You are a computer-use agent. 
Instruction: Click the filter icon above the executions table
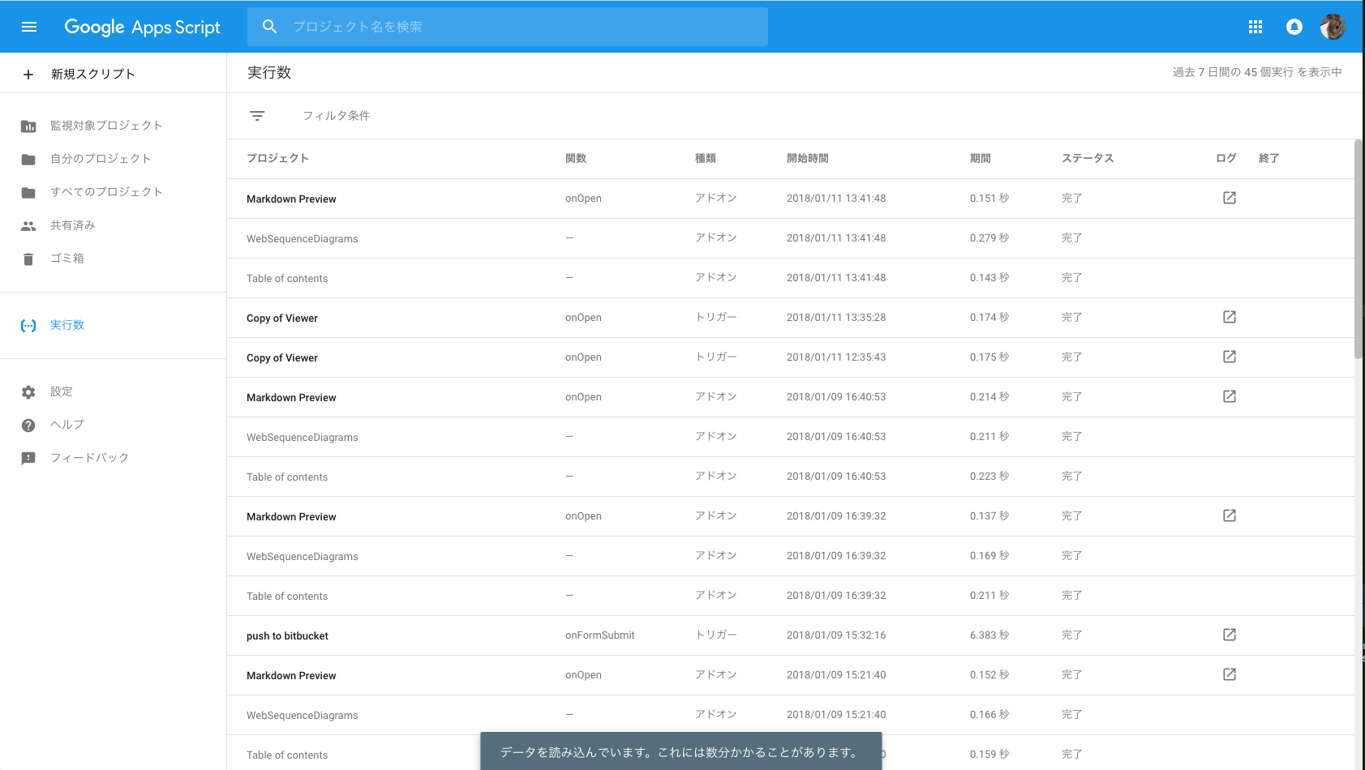point(257,115)
